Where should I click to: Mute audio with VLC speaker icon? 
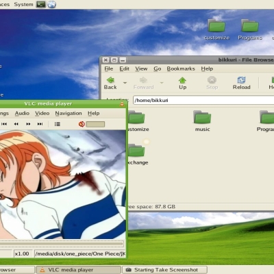pos(82,124)
